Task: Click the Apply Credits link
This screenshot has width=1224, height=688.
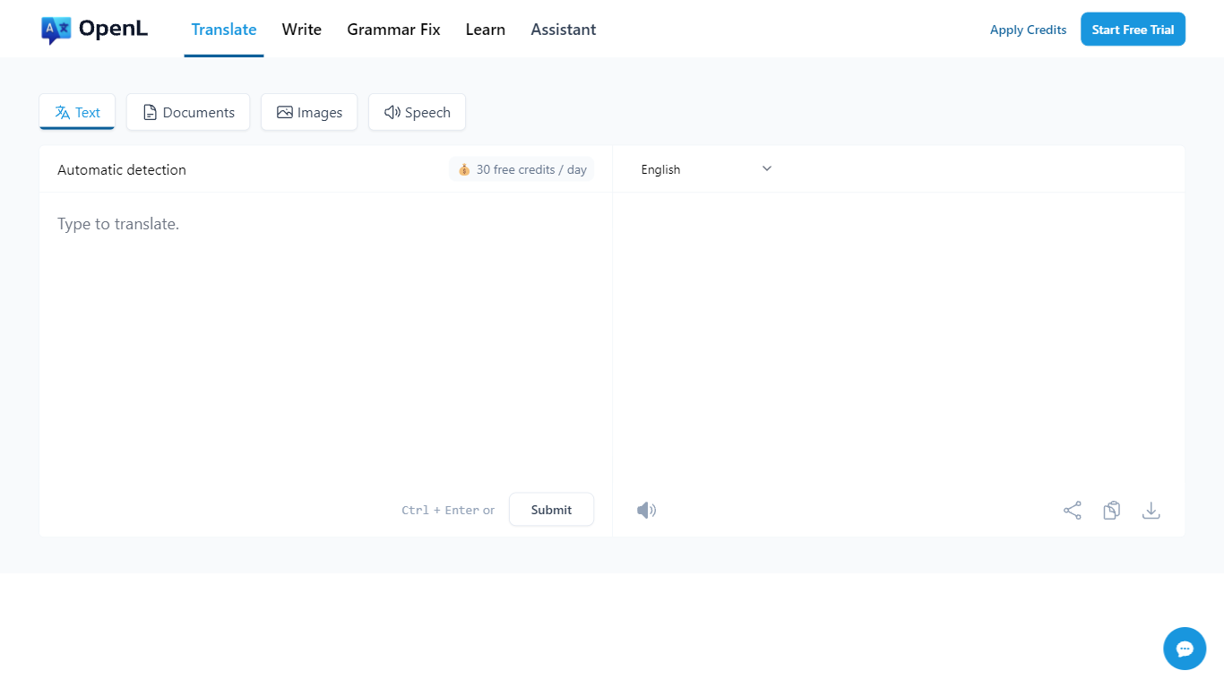Action: pos(1028,30)
